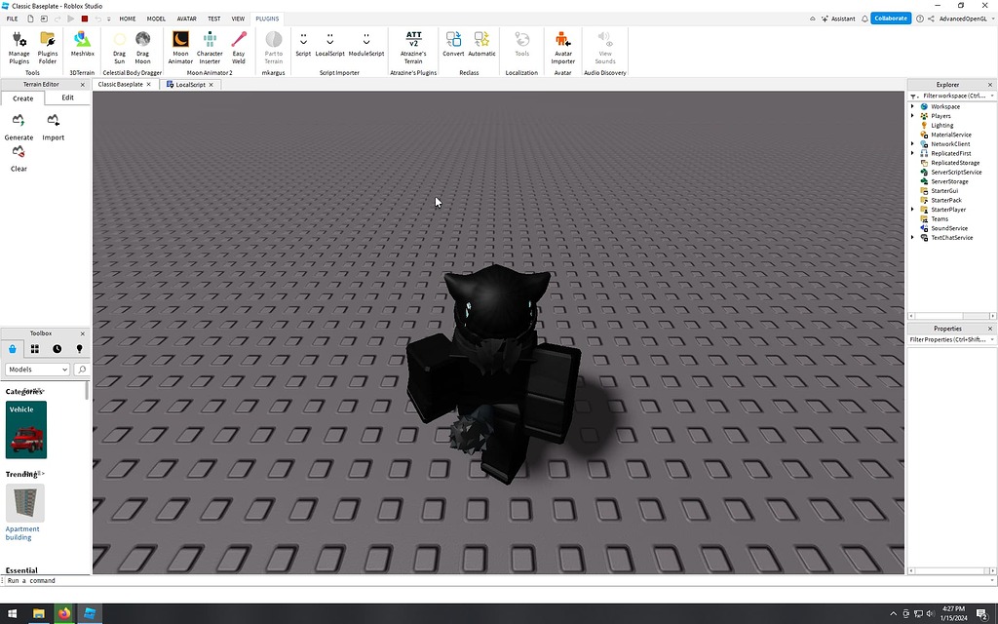Expand the StarterPlayer tree item

[912, 209]
